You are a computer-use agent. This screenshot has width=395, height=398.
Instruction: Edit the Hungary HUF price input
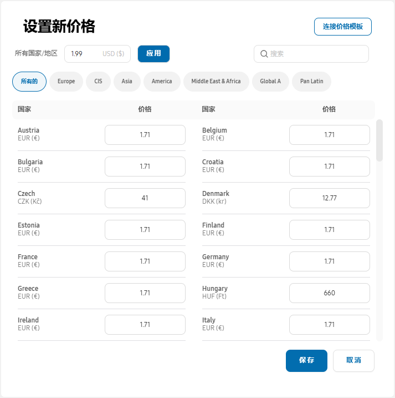coord(329,293)
